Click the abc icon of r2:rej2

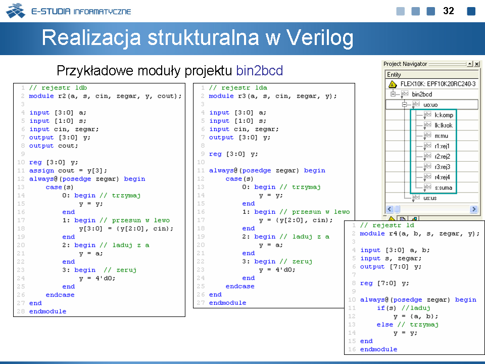(427, 156)
